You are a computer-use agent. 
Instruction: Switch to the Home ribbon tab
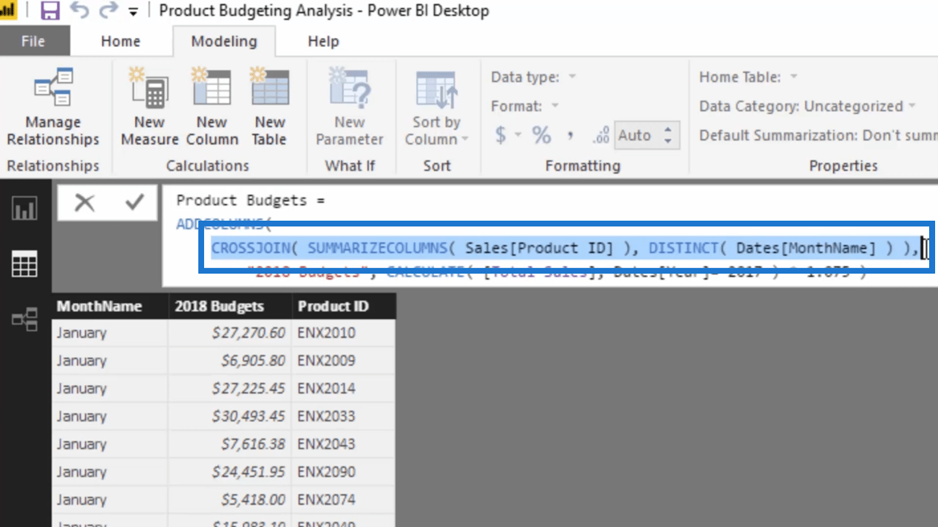(x=121, y=41)
